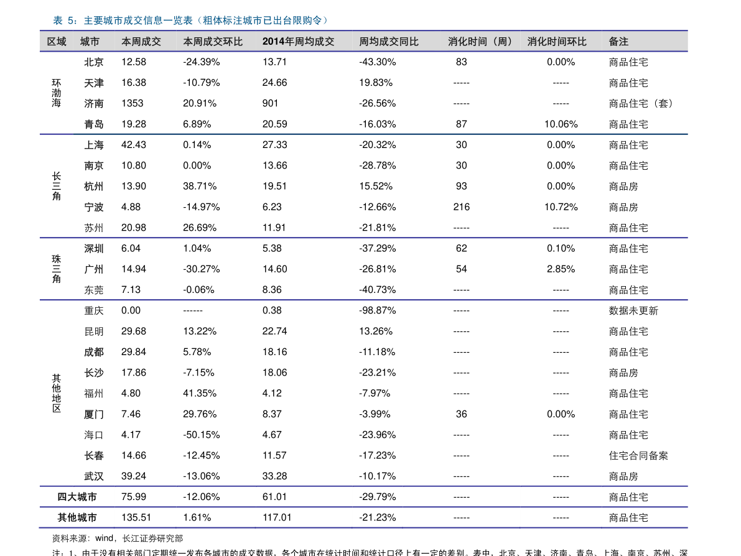The height and width of the screenshot is (556, 741).
Task: Click the '城市' column header
Action: (x=90, y=42)
